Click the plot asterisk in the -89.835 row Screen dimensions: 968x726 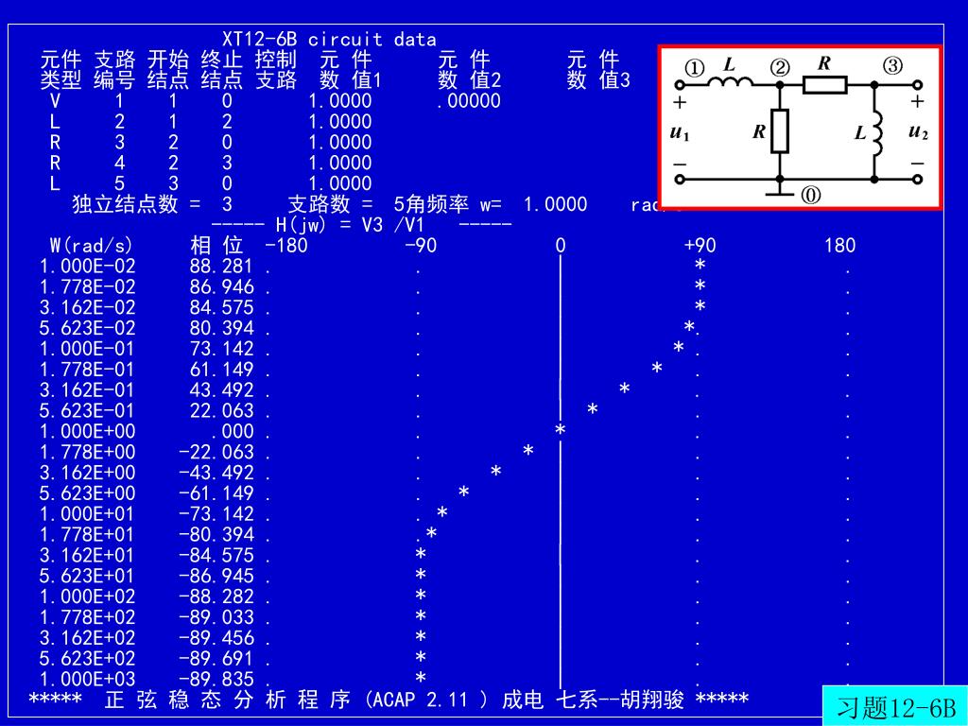point(421,679)
